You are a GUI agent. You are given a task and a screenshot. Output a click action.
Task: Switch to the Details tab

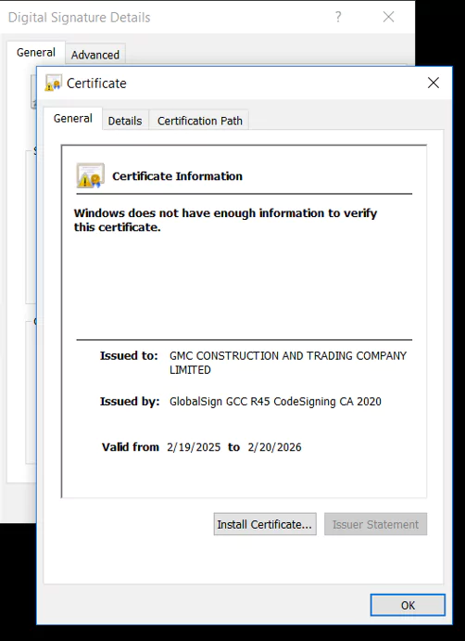(125, 121)
